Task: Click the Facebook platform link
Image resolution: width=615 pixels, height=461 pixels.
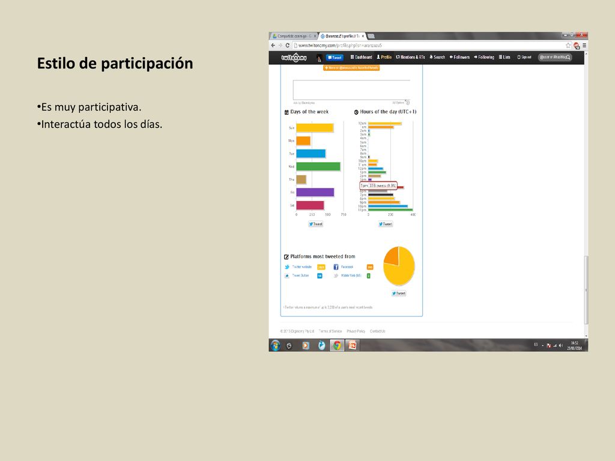Action: click(x=347, y=267)
